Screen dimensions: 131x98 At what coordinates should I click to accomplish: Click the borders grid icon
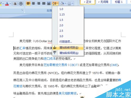click(x=69, y=3)
